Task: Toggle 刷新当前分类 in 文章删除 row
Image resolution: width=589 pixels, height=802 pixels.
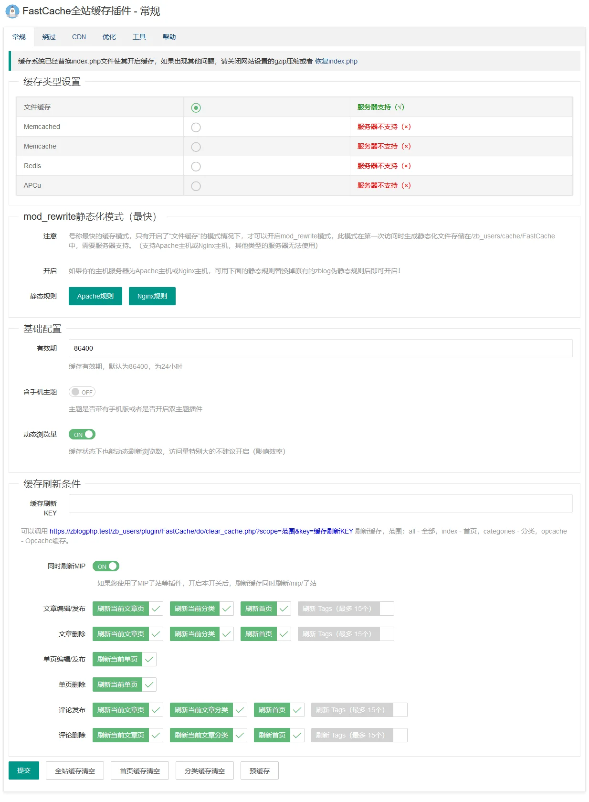Action: tap(202, 634)
